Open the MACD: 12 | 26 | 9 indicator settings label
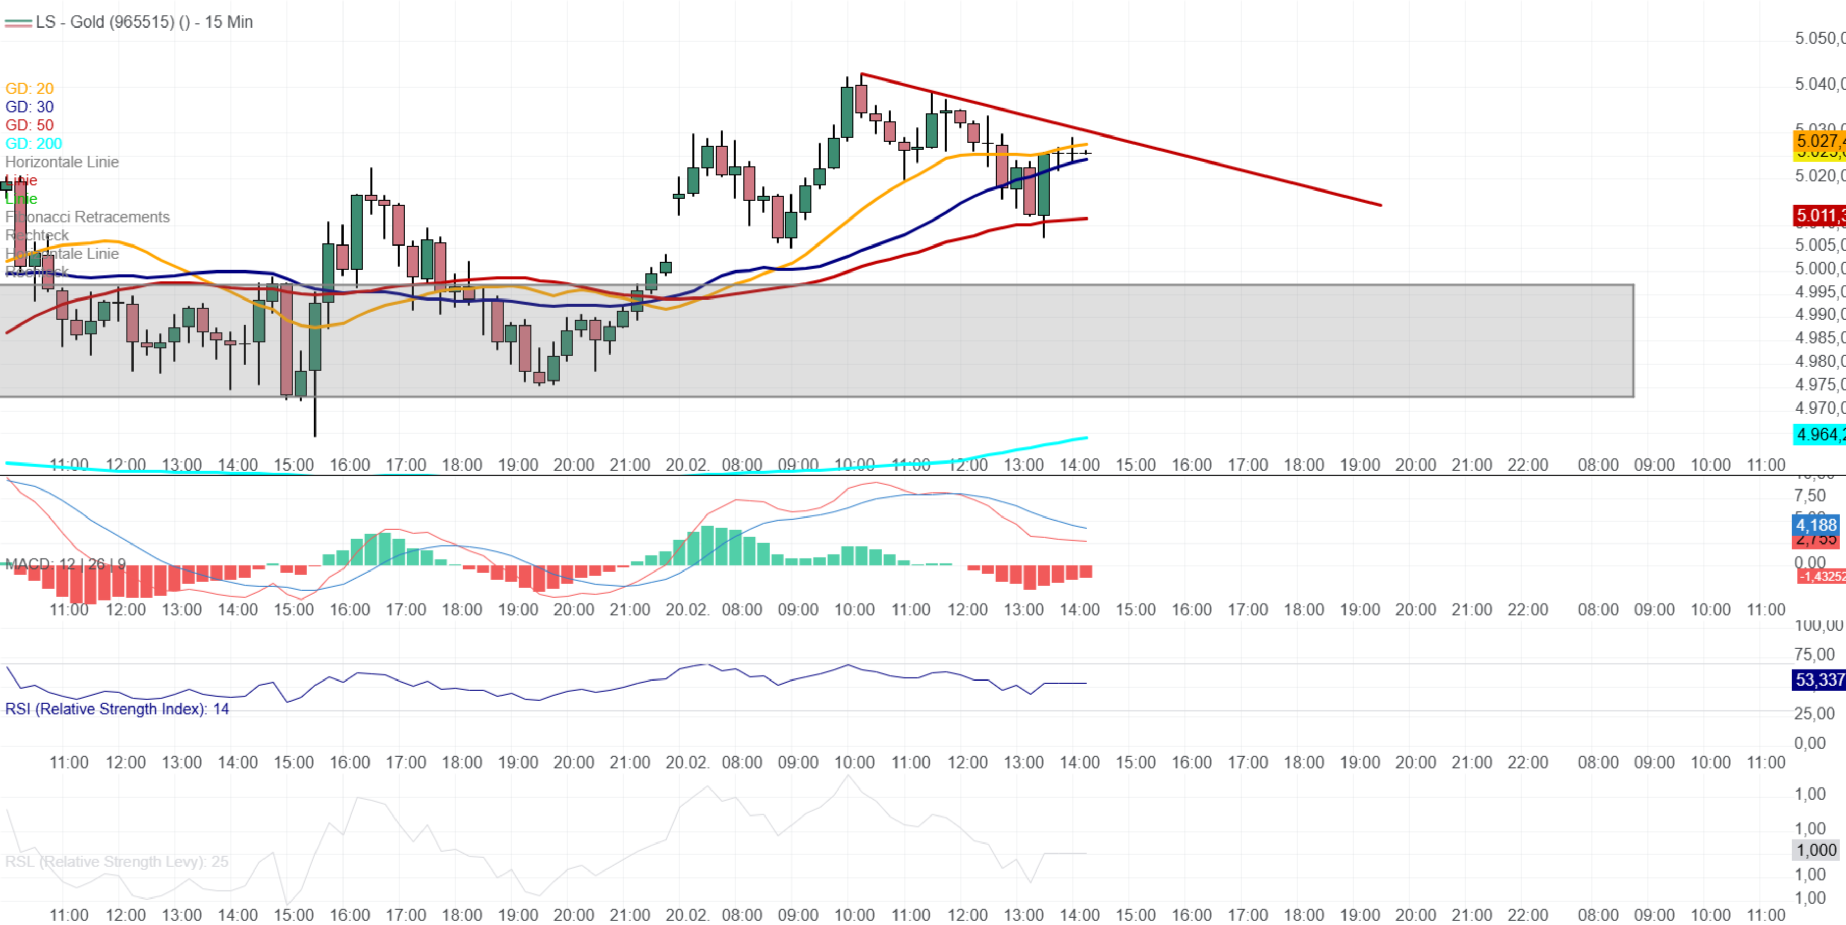 [x=65, y=563]
